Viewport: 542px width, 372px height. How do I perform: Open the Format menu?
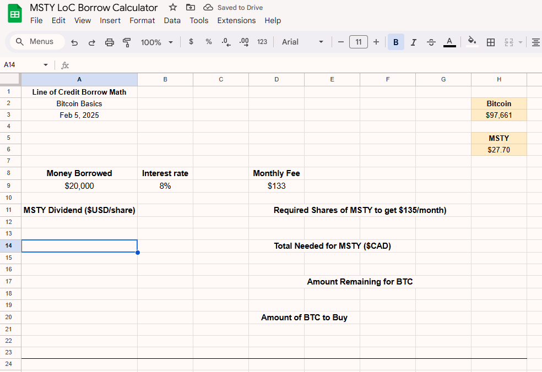click(x=142, y=20)
